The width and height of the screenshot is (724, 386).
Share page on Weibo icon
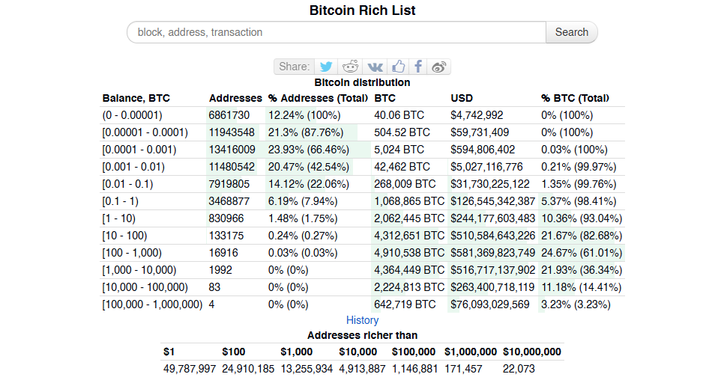click(438, 67)
